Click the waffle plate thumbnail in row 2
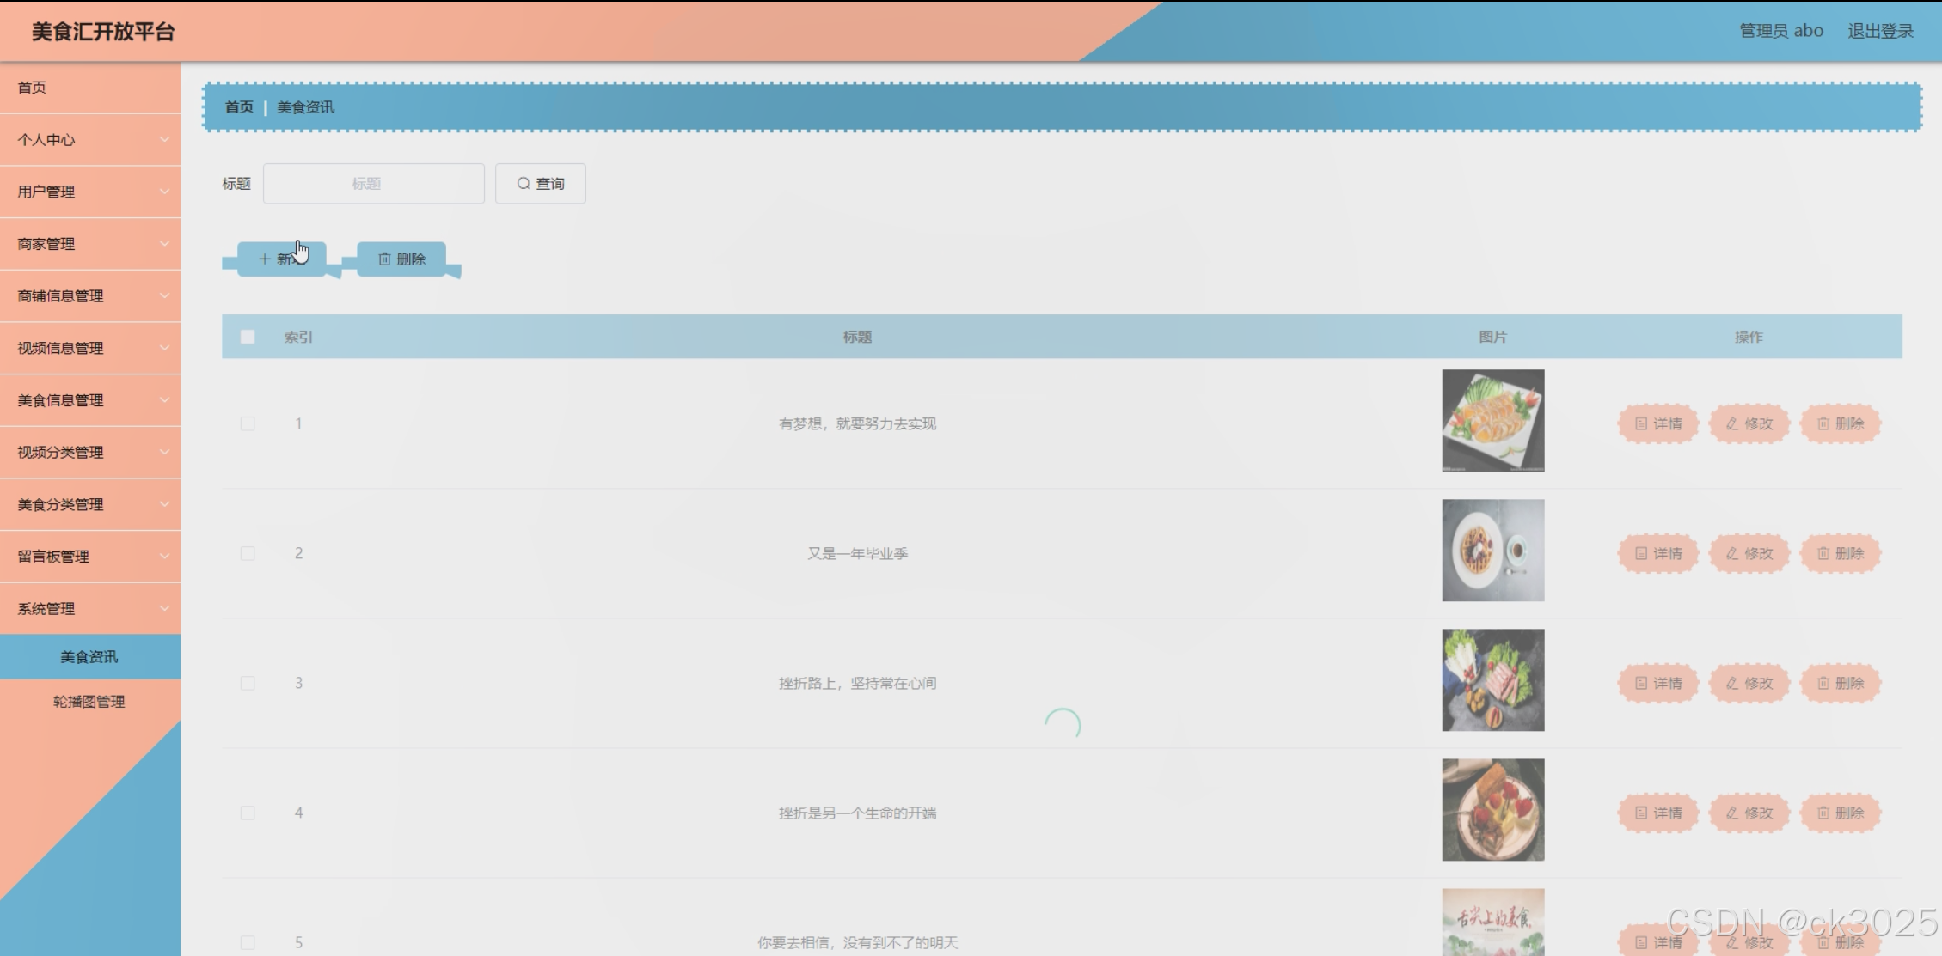Screen dimensions: 1942x956 [1492, 551]
